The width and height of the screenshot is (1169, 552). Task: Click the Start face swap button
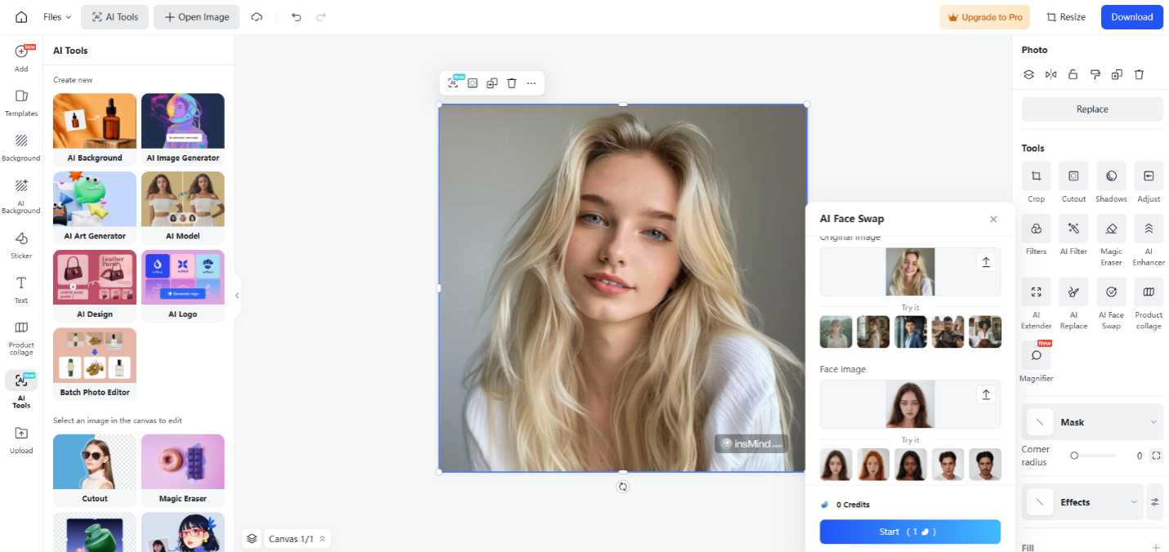coord(910,532)
